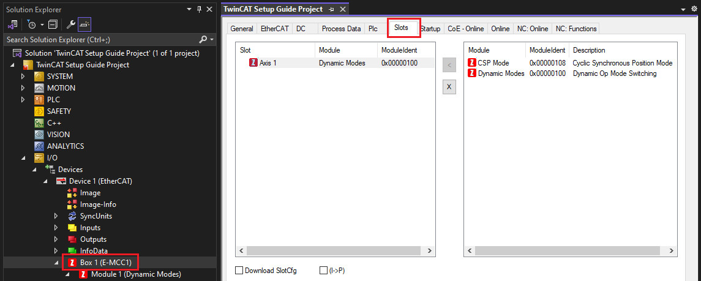
Task: Toggle the Pending Changes Filter clock icon
Action: click(31, 24)
